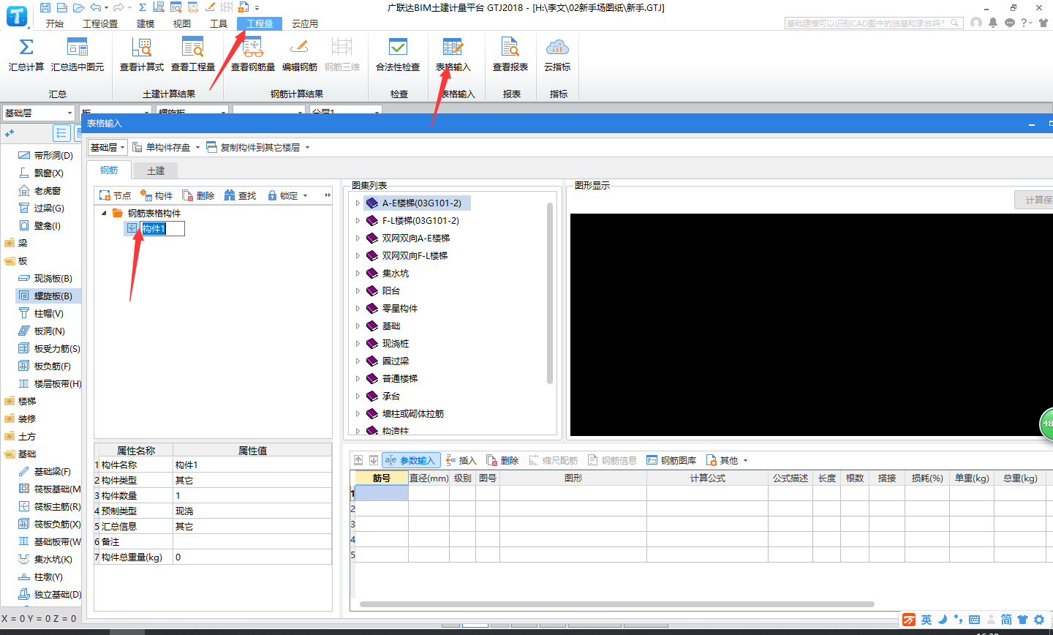This screenshot has width=1053, height=635.
Task: Click 删除 in component toolbar
Action: (x=198, y=195)
